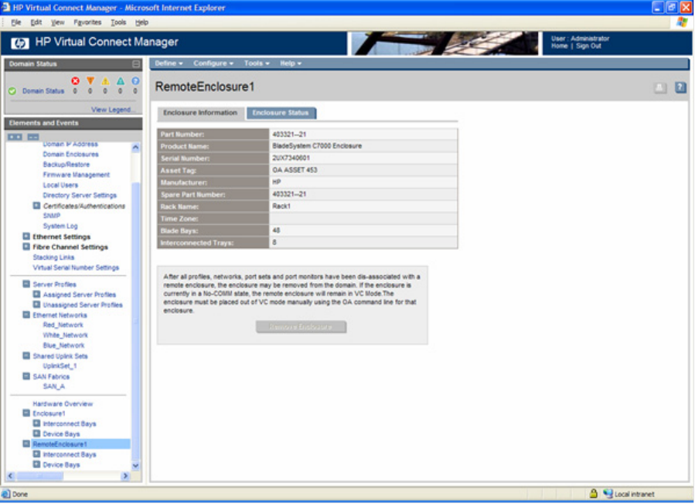
Task: Open Hardware Overview link
Action: tap(63, 404)
